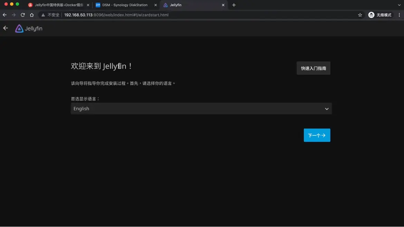Expand the preferred display language dropdown

(x=201, y=109)
